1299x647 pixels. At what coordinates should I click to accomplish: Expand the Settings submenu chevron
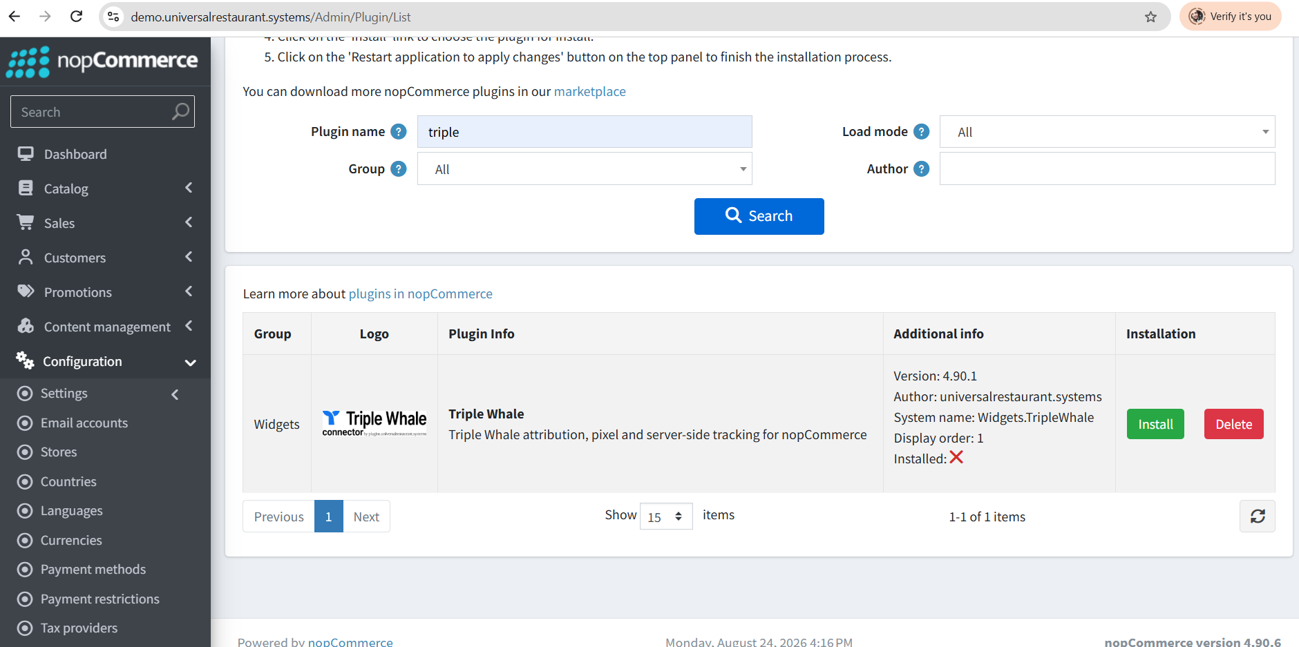tap(175, 394)
